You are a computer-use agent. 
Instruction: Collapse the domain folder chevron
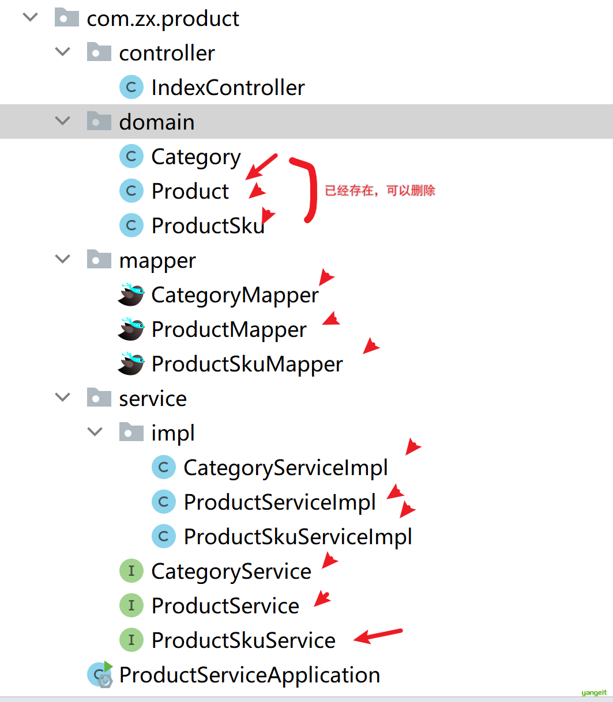(62, 122)
